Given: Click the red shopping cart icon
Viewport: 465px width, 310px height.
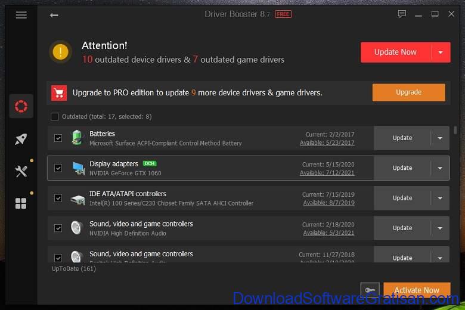Looking at the screenshot, I should click(x=59, y=93).
